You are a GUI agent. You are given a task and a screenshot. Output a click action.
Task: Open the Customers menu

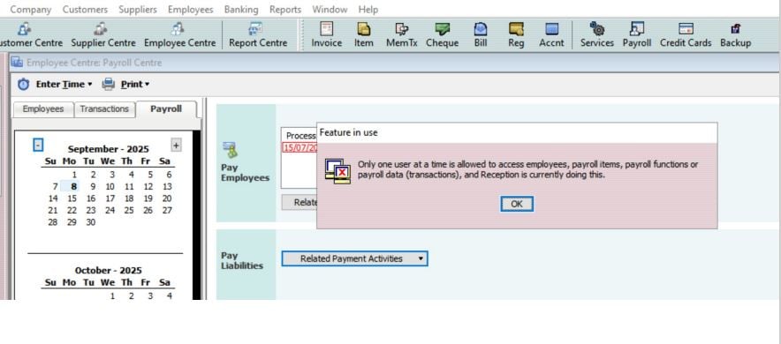[x=85, y=10]
